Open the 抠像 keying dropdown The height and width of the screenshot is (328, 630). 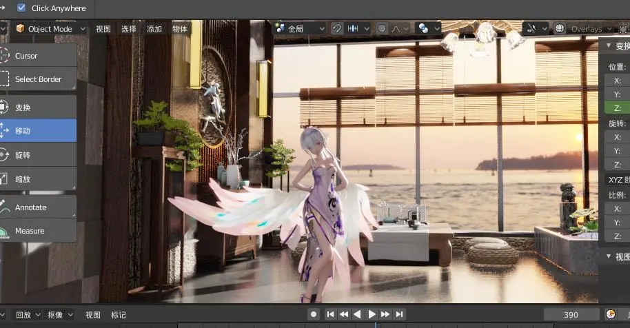pos(59,315)
